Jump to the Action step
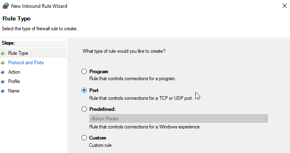Viewport: 290px width, 153px height. pyautogui.click(x=14, y=72)
